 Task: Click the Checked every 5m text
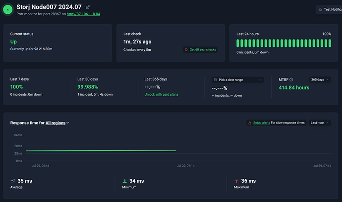(137, 49)
